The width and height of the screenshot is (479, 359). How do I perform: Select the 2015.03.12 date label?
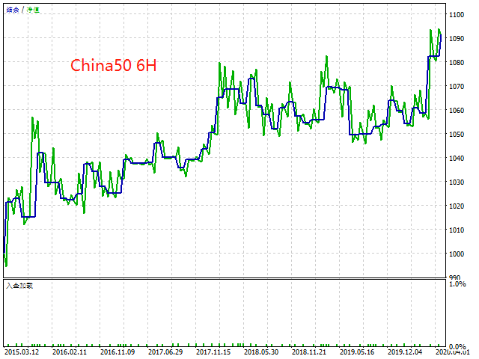tap(22, 352)
